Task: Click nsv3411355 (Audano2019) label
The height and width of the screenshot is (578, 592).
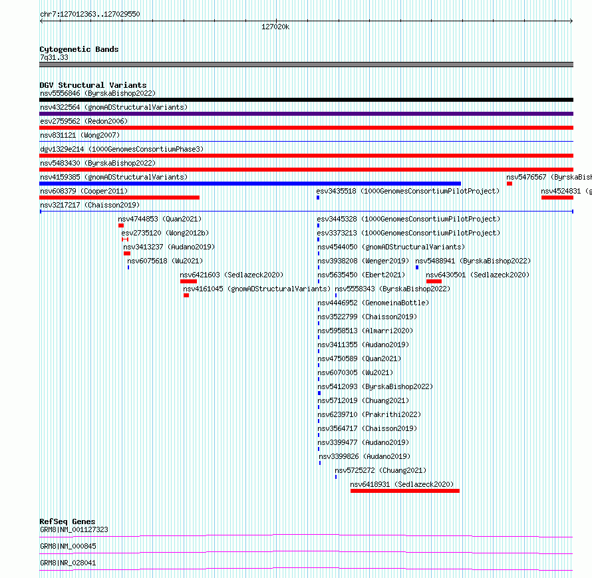Action: point(363,345)
